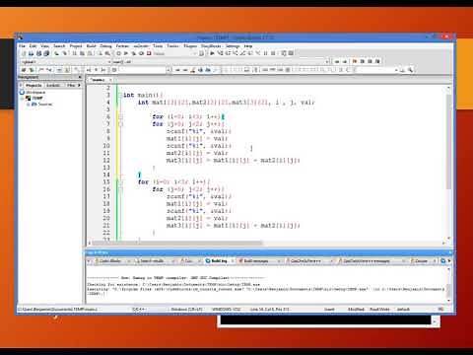Create a new file from toolbar
Image resolution: width=473 pixels, height=355 pixels.
(x=24, y=53)
